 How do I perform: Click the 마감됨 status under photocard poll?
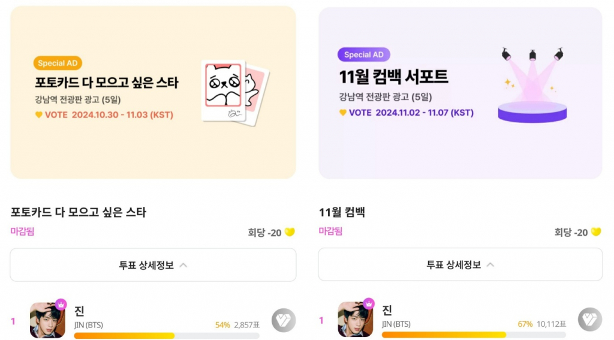[22, 231]
